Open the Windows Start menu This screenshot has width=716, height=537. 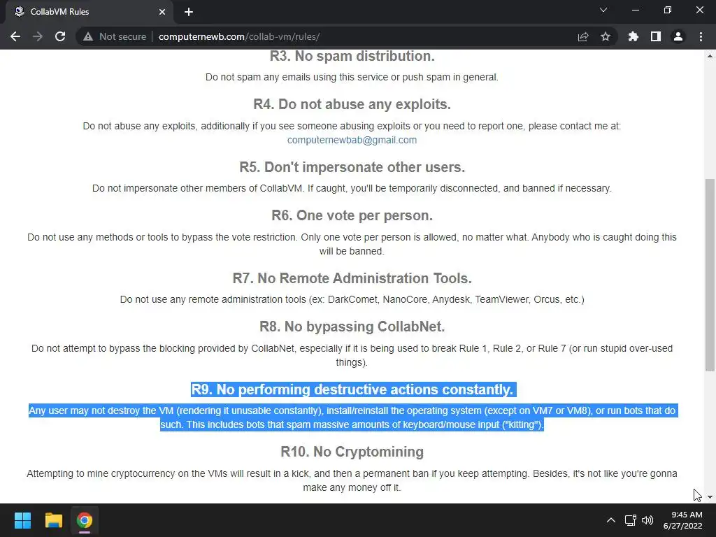[22, 520]
